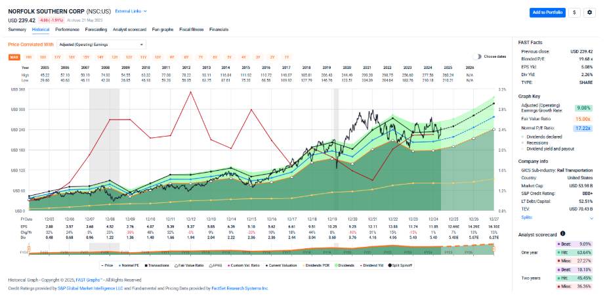This screenshot has height=308, width=609.
Task: Toggle Current Valuation legend entry
Action: pyautogui.click(x=281, y=265)
